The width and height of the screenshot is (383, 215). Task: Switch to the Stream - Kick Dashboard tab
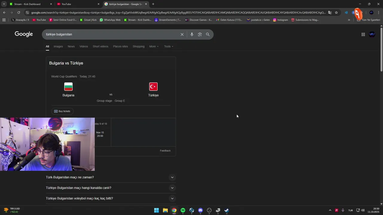point(30,4)
